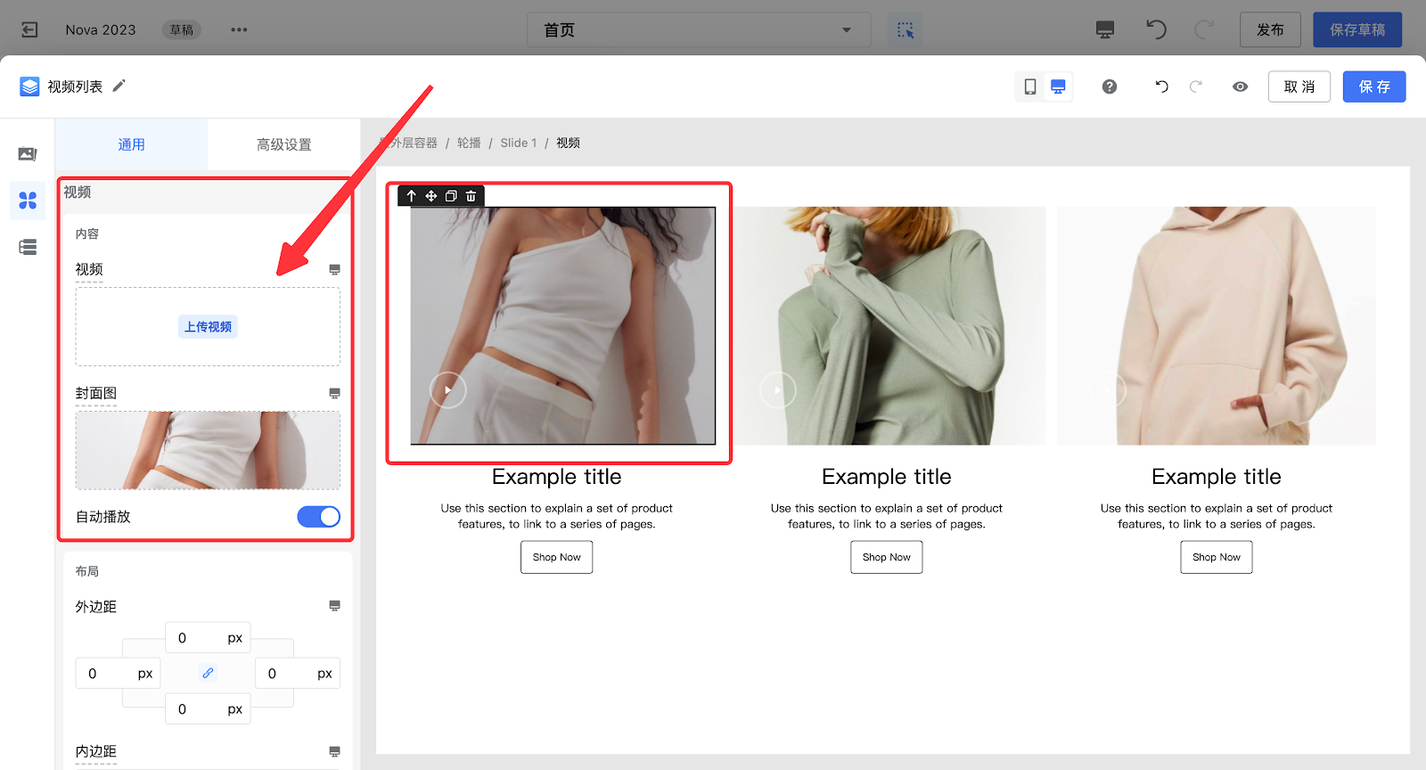The width and height of the screenshot is (1426, 770).
Task: Open the 首页 page selector dropdown
Action: (x=698, y=30)
